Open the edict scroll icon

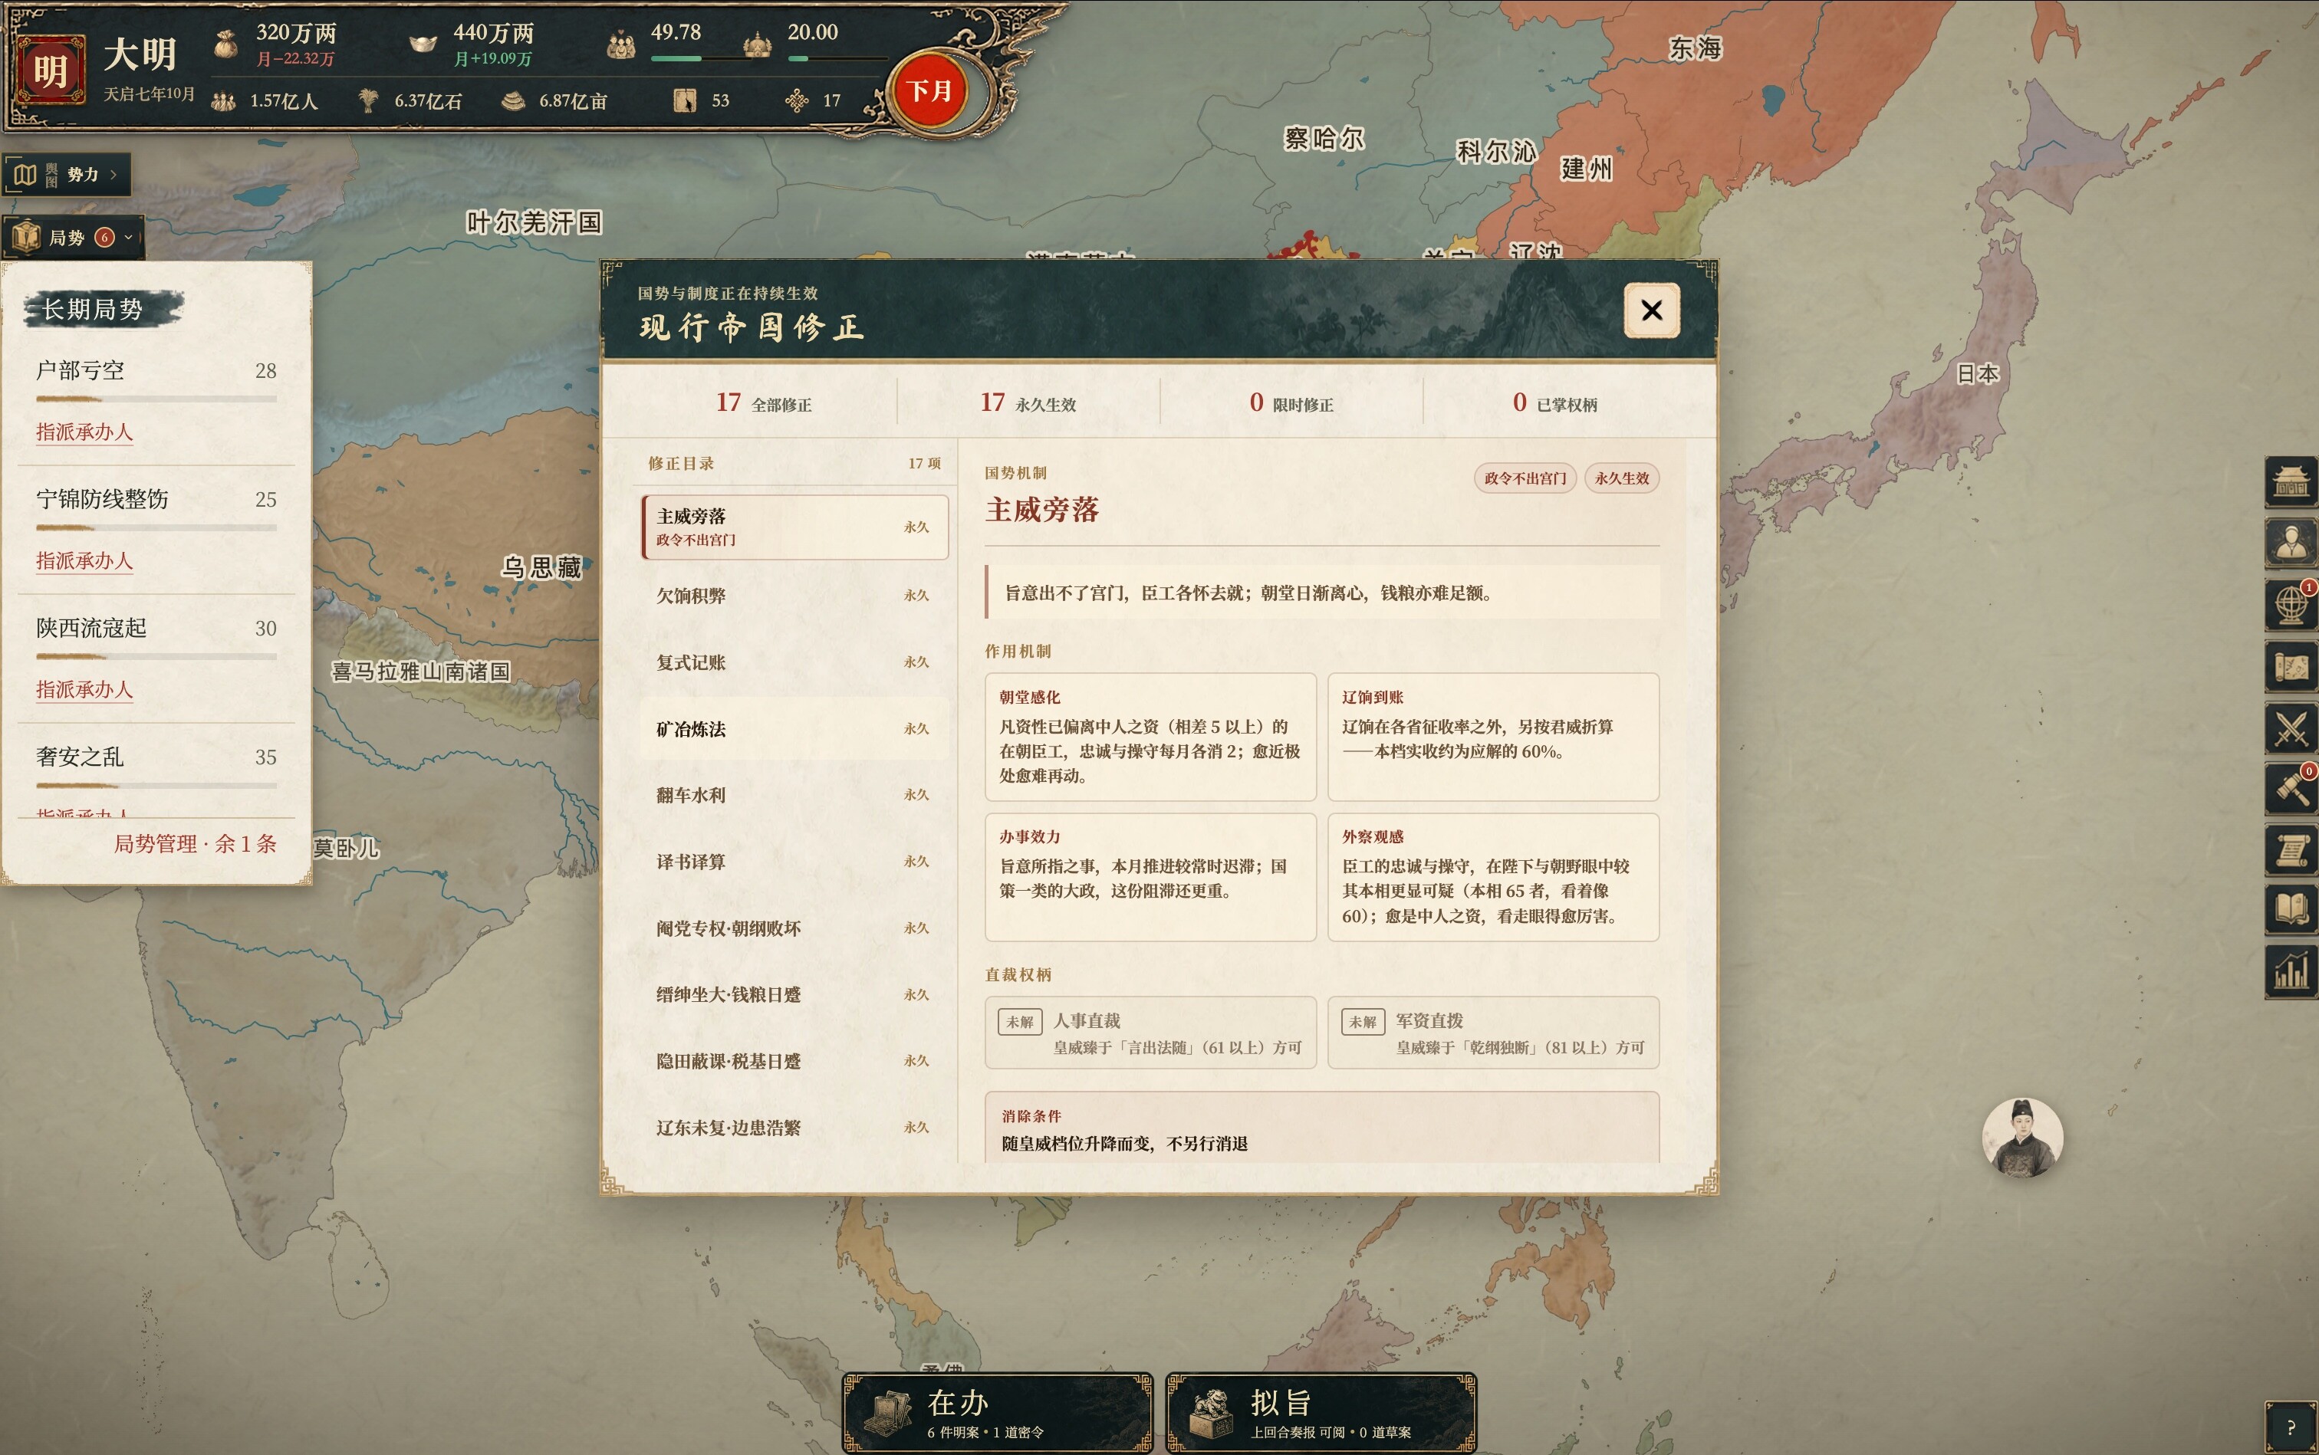coord(2290,849)
